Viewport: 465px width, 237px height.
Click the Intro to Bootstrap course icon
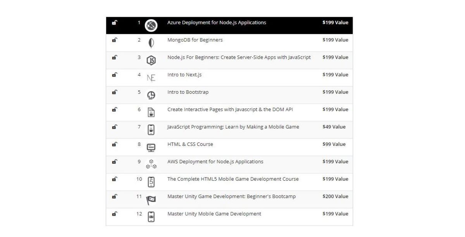point(151,95)
